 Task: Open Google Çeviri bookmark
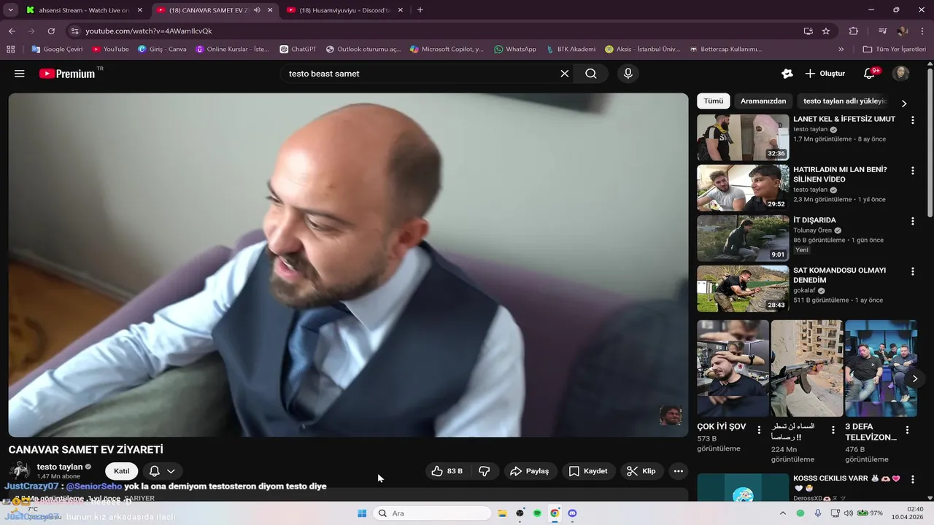coord(56,49)
